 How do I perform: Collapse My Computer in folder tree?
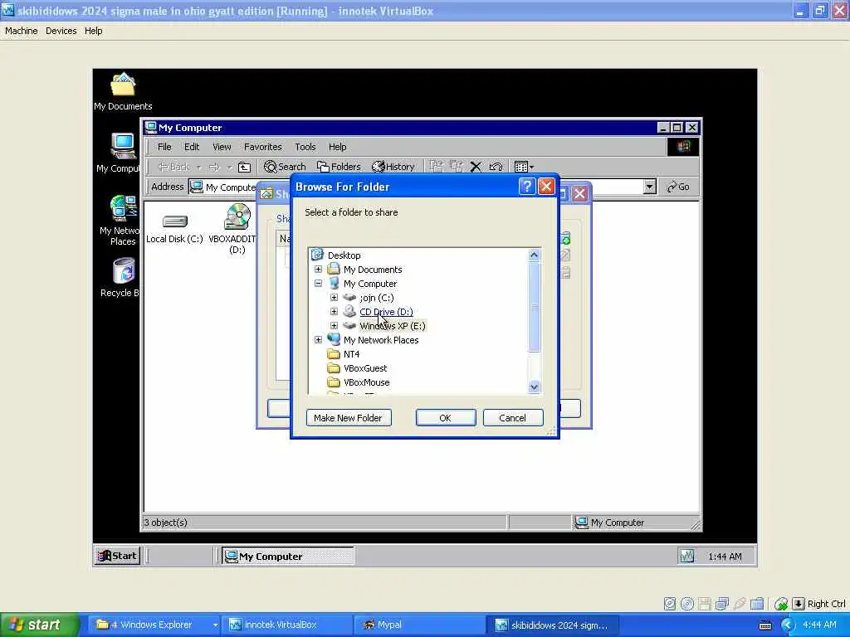(x=318, y=284)
